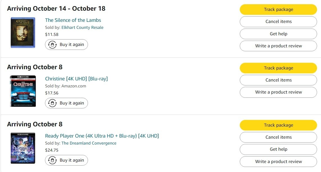The height and width of the screenshot is (172, 321).
Task: Open the Ready Player One cover image
Action: 23,148
